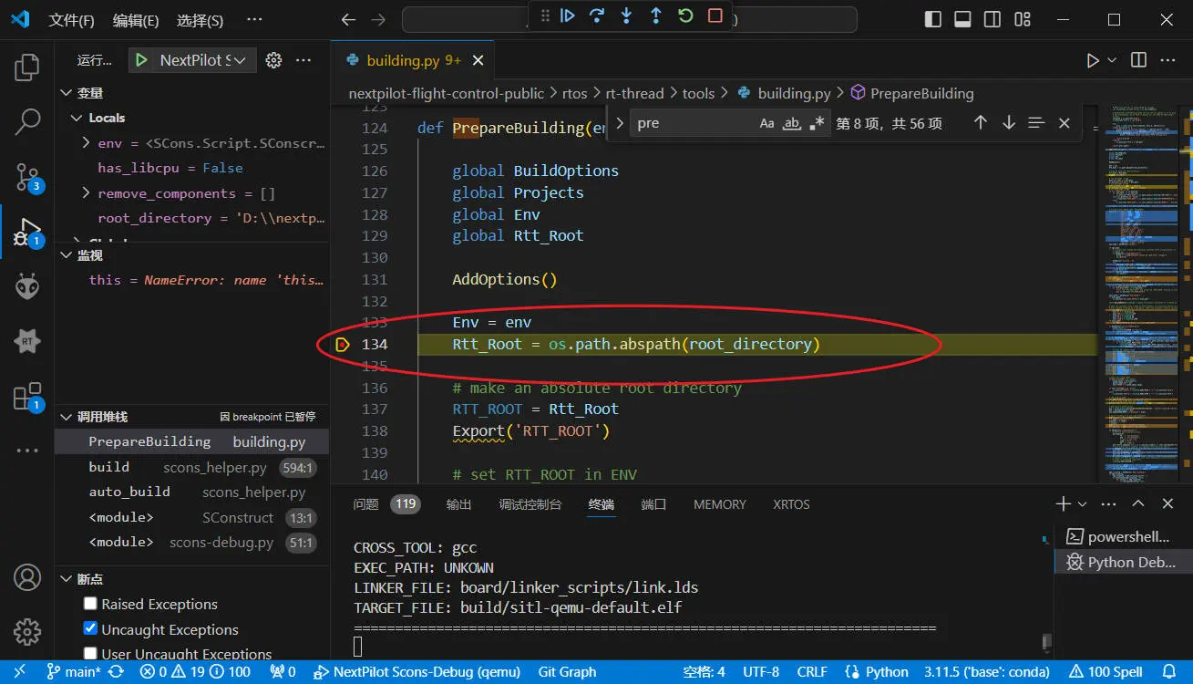Open NextPilot launch configuration dropdown
Image resolution: width=1193 pixels, height=684 pixels.
pos(202,60)
